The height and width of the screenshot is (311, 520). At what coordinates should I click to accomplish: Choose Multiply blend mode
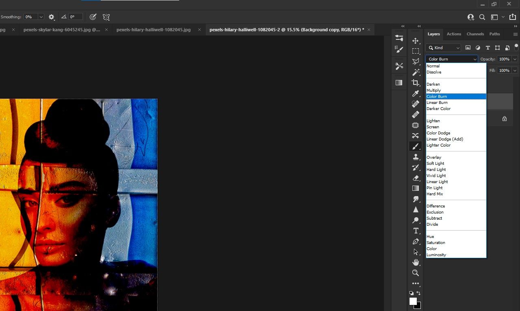click(456, 91)
